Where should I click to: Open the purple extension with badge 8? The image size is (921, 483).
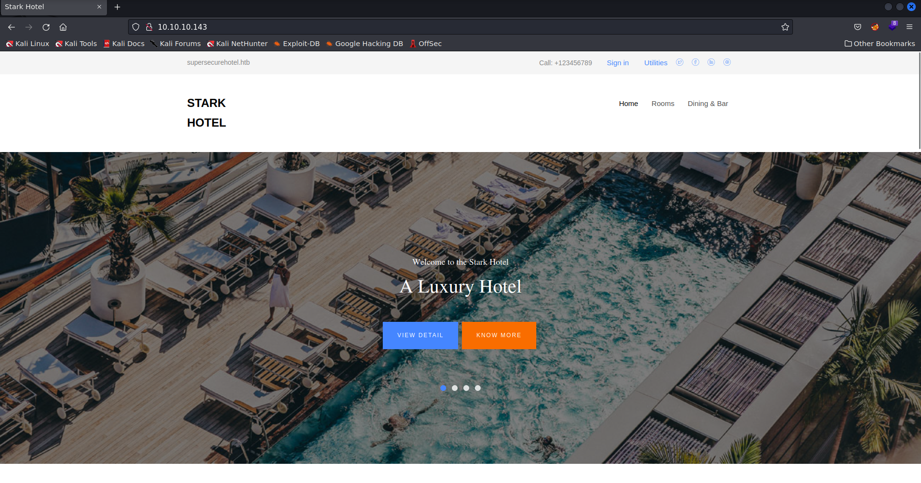[x=893, y=26]
